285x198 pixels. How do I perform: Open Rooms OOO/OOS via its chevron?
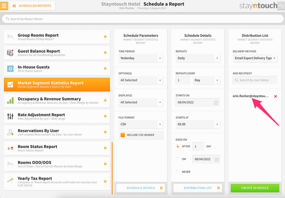(x=105, y=164)
